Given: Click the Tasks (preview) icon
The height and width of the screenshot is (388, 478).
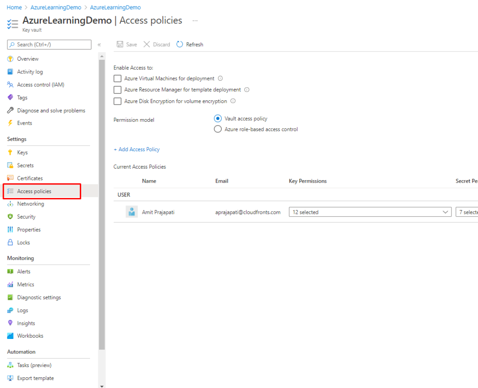Looking at the screenshot, I should [x=10, y=365].
